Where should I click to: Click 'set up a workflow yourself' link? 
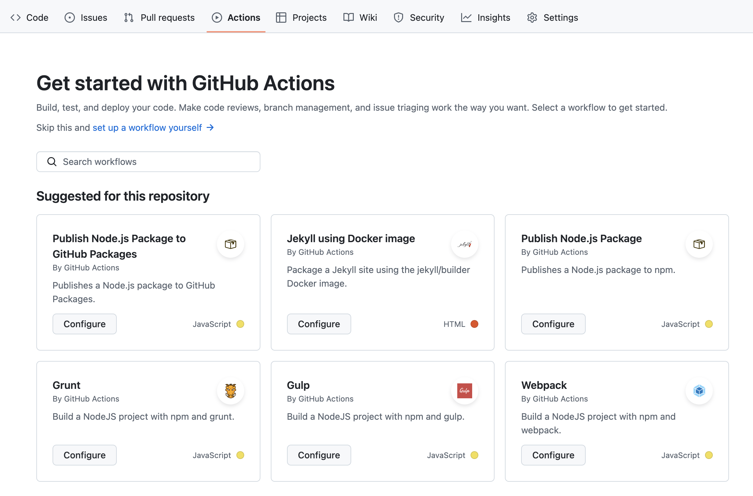pos(147,128)
